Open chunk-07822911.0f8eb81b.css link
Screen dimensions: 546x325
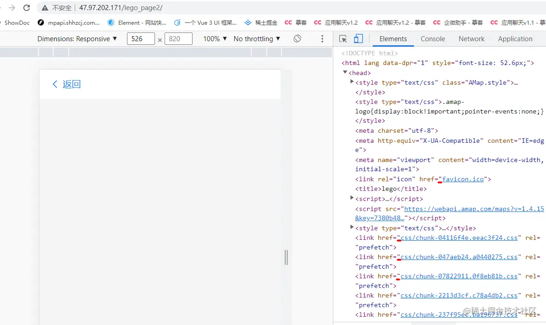pos(459,276)
